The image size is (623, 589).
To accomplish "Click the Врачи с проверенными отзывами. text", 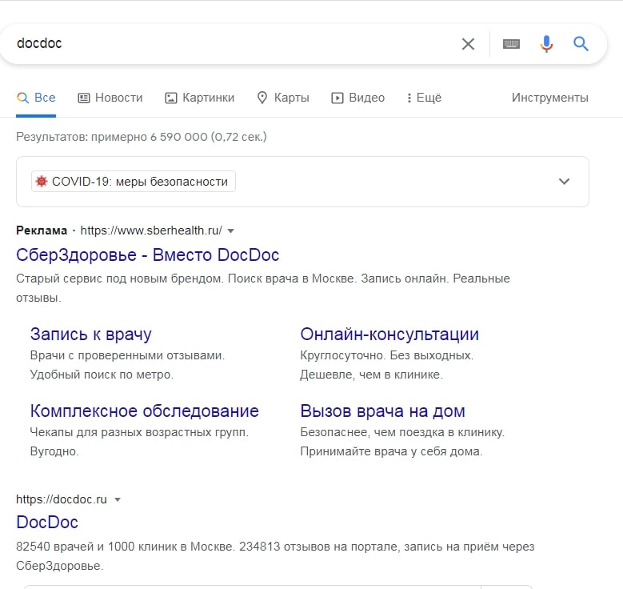I will point(127,355).
